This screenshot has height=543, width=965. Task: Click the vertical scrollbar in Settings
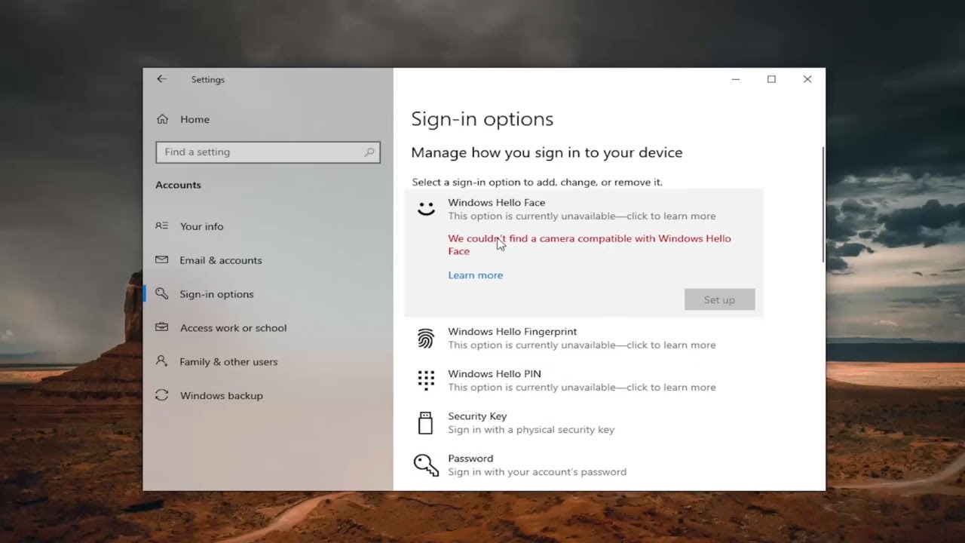click(x=823, y=205)
